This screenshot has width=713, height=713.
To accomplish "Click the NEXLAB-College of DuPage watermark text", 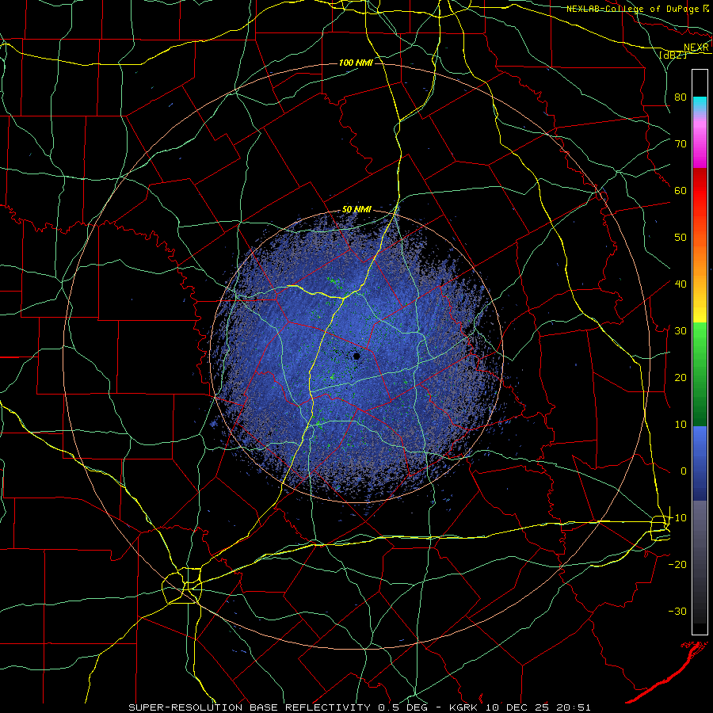I will click(633, 9).
